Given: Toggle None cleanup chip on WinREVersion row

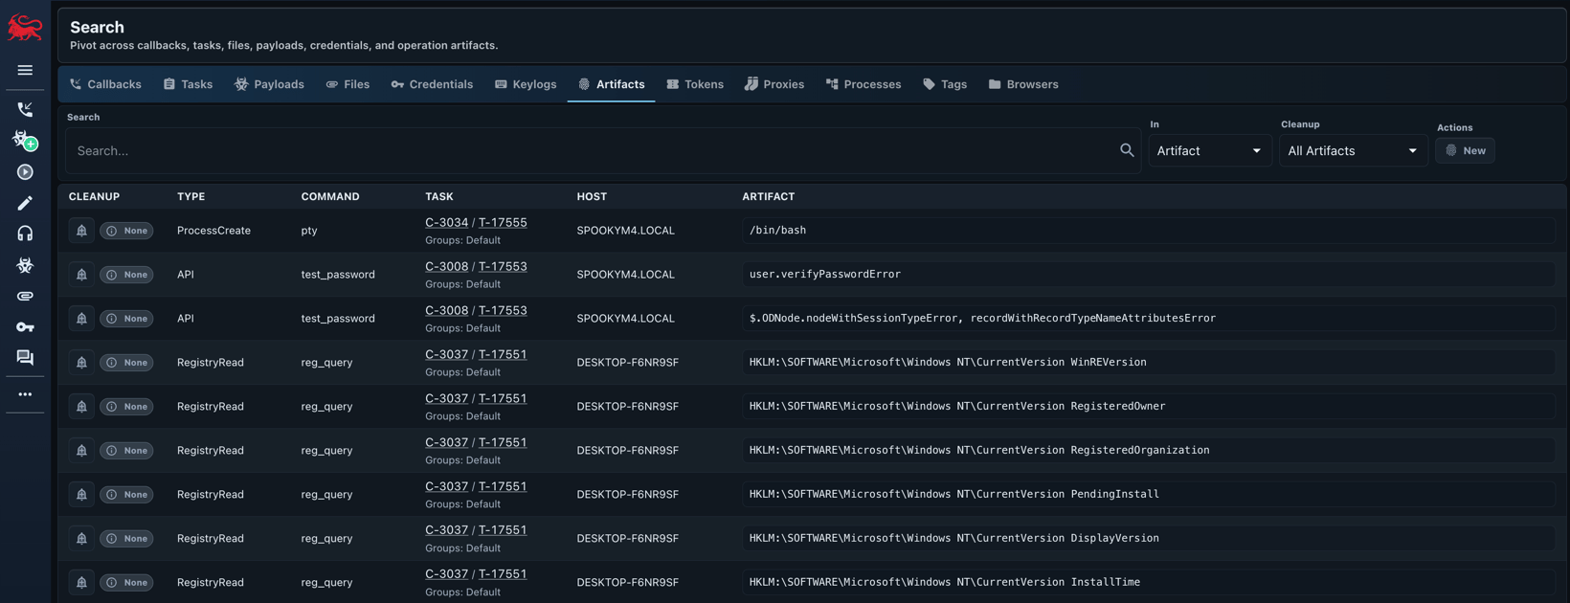Looking at the screenshot, I should point(126,363).
